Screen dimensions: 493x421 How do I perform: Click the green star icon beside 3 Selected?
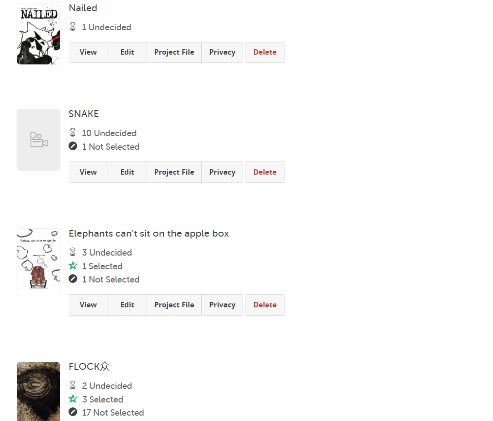[73, 399]
